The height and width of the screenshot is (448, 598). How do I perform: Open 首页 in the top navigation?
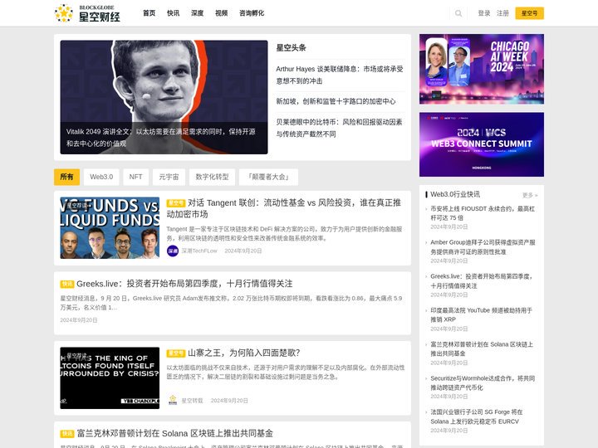click(x=149, y=13)
